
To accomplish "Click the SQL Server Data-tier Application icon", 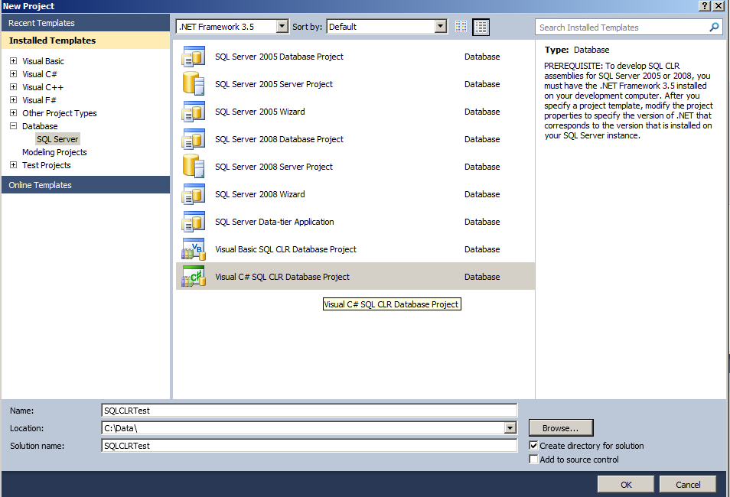I will pyautogui.click(x=193, y=222).
